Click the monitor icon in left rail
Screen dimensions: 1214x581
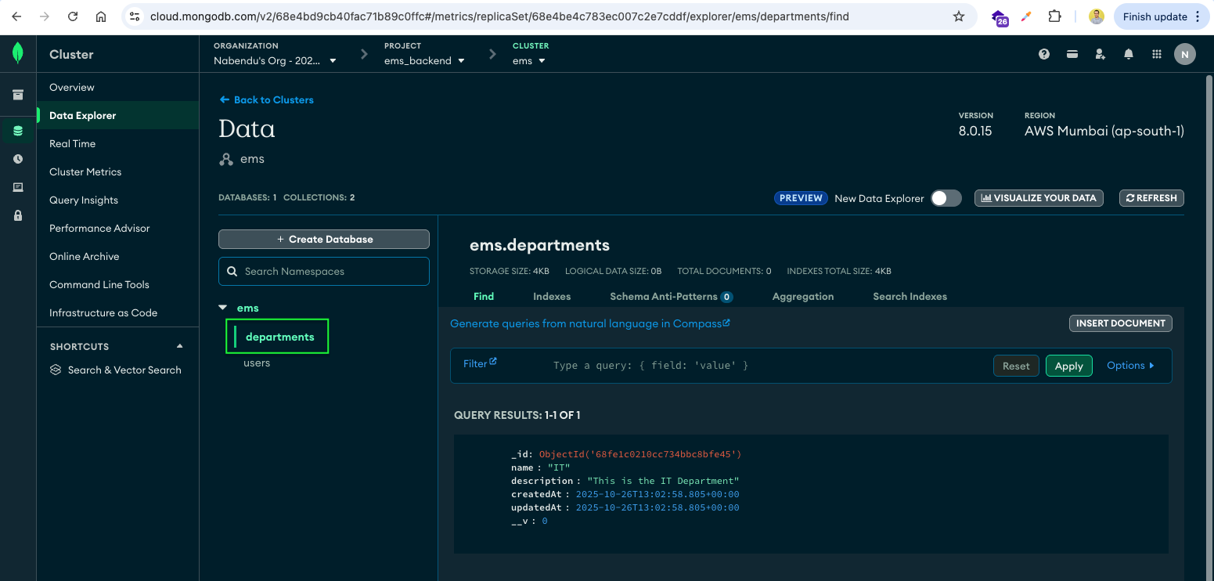tap(18, 187)
